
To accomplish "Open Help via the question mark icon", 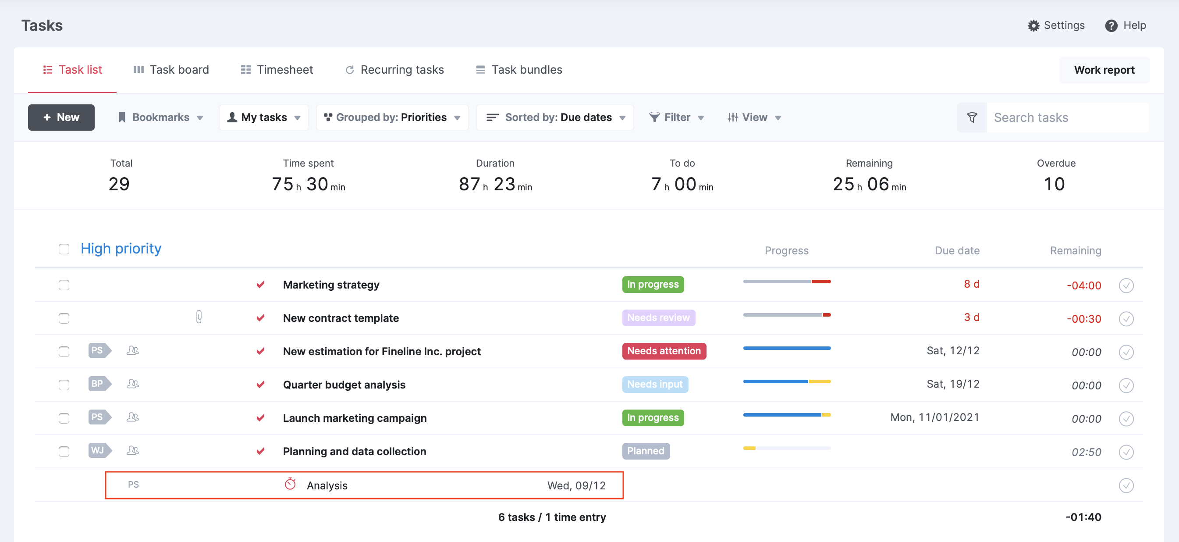I will 1111,25.
